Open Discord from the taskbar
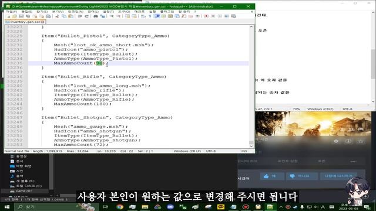The height and width of the screenshot is (211, 376). pyautogui.click(x=170, y=207)
